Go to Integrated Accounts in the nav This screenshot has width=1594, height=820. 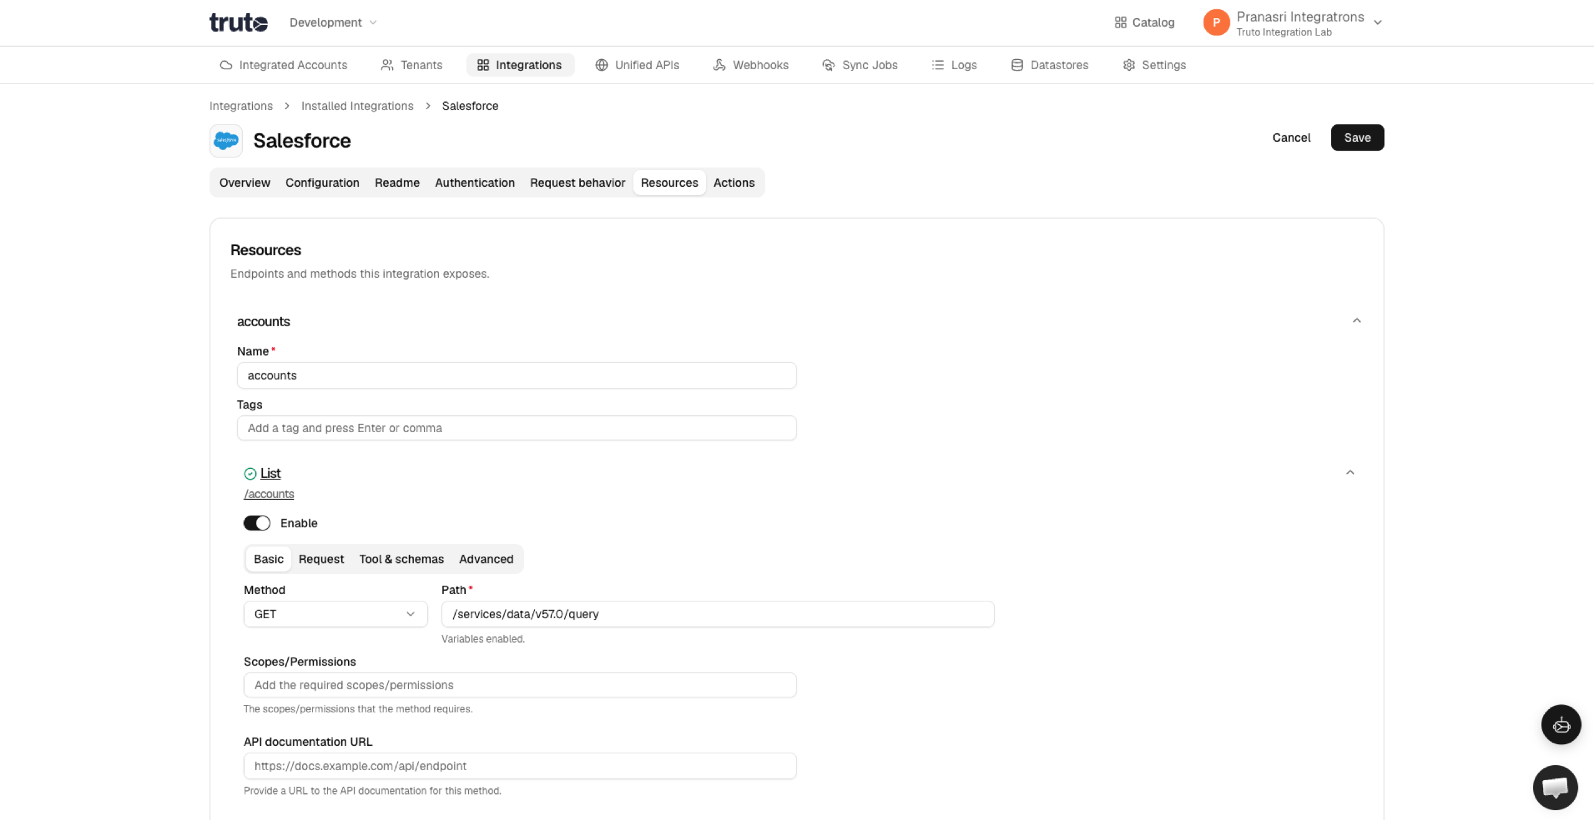pos(283,65)
